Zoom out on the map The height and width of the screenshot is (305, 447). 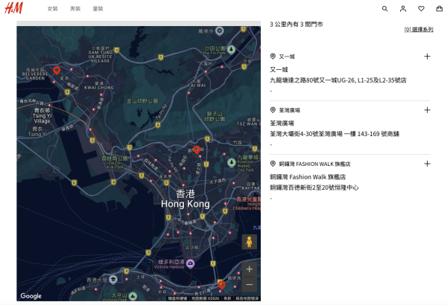click(250, 284)
